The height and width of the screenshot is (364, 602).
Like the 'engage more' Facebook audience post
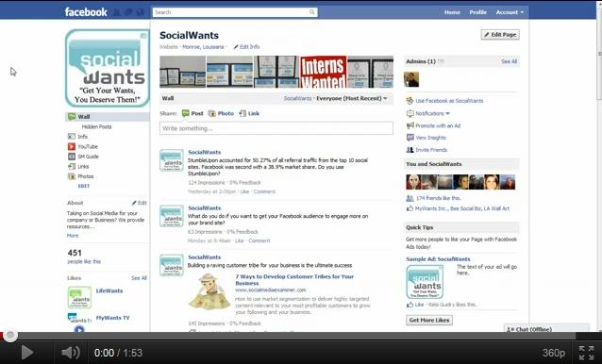coord(239,240)
